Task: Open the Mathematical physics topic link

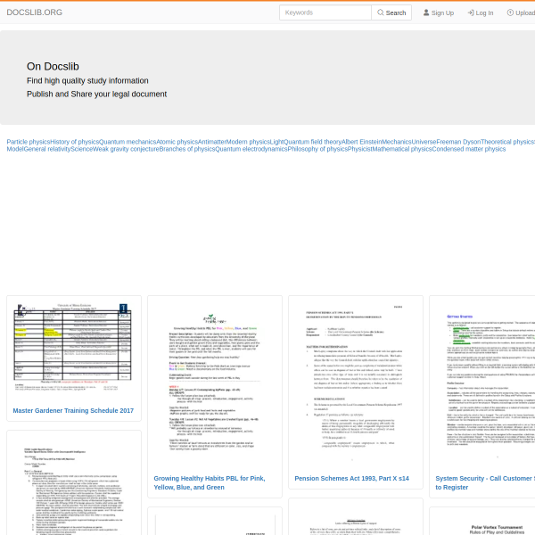Action: 402,149
